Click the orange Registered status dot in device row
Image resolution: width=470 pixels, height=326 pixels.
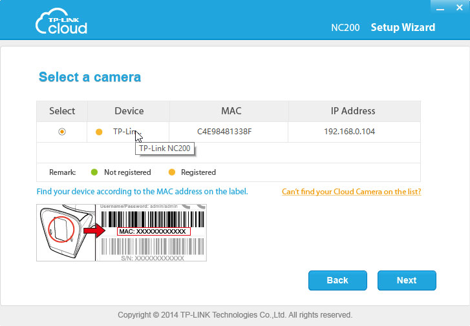(x=99, y=132)
